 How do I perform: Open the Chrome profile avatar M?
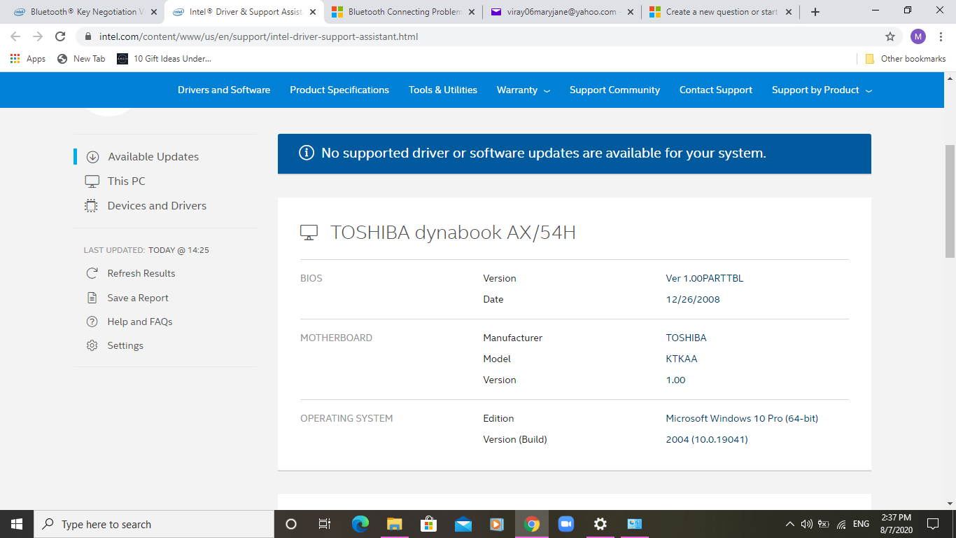918,36
